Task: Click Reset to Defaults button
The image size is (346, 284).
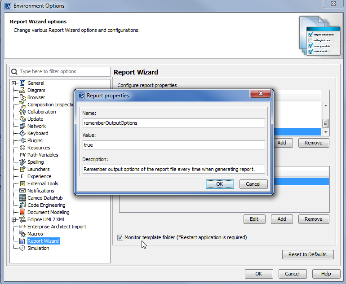Action: 308,255
